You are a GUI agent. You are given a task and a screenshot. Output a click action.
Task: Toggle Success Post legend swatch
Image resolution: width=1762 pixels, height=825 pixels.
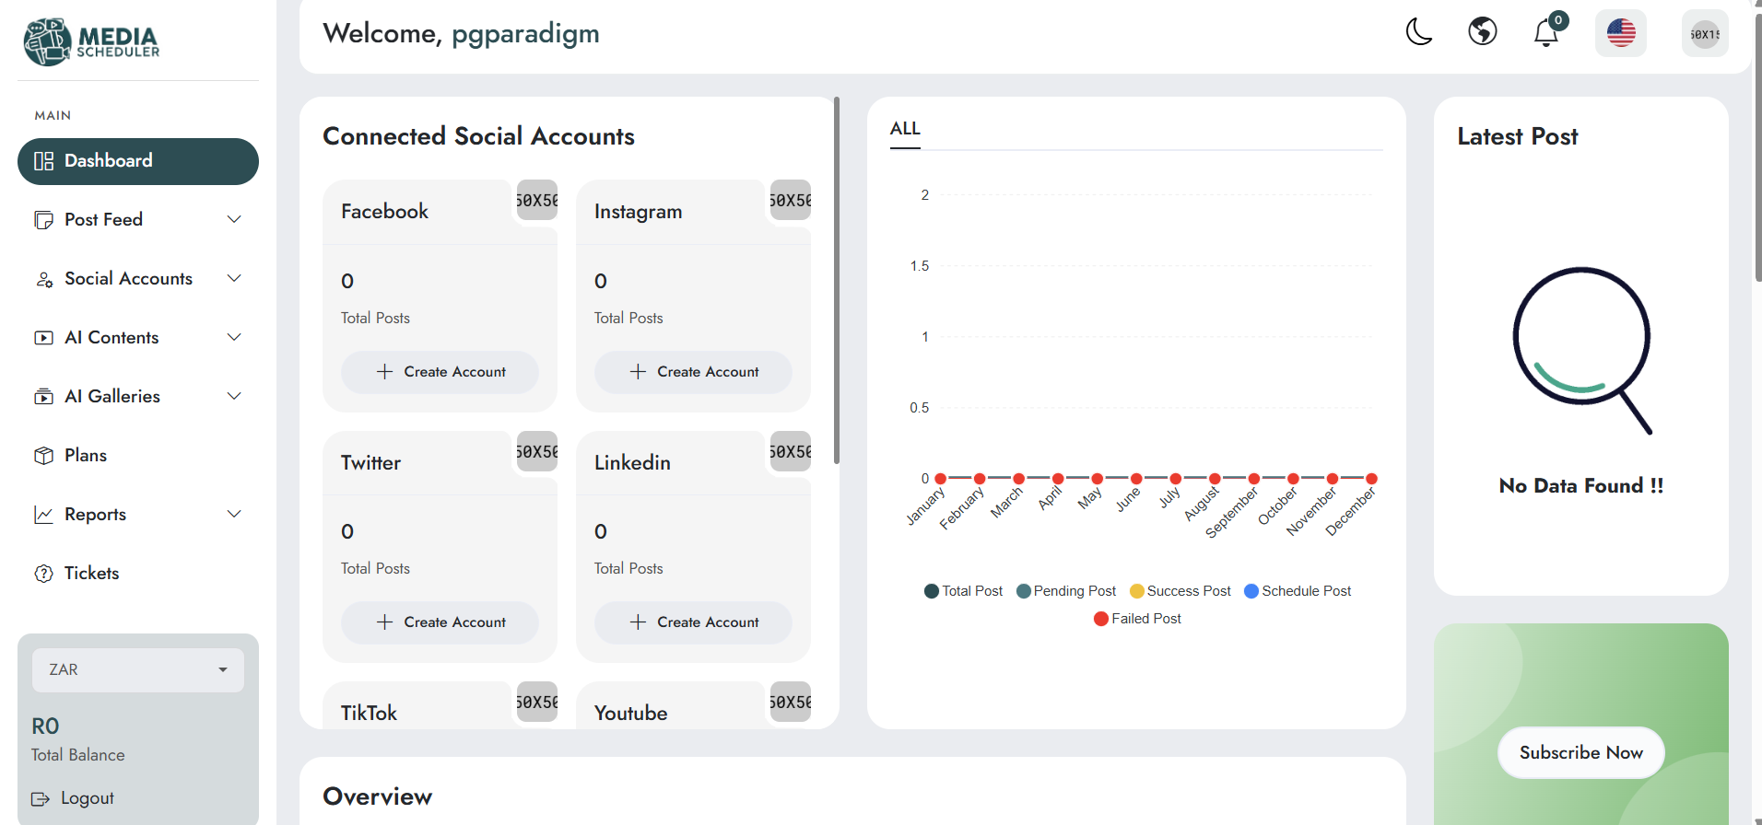coord(1137,591)
